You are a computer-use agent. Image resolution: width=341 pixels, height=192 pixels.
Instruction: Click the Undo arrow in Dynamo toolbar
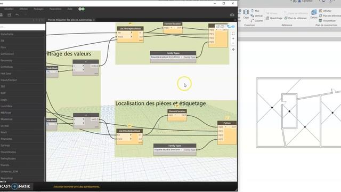17,15
